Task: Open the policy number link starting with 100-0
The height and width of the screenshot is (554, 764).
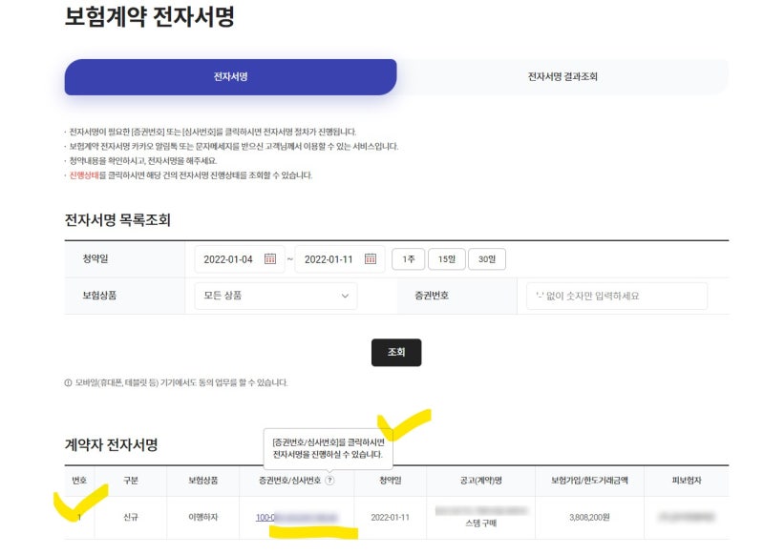Action: point(297,518)
